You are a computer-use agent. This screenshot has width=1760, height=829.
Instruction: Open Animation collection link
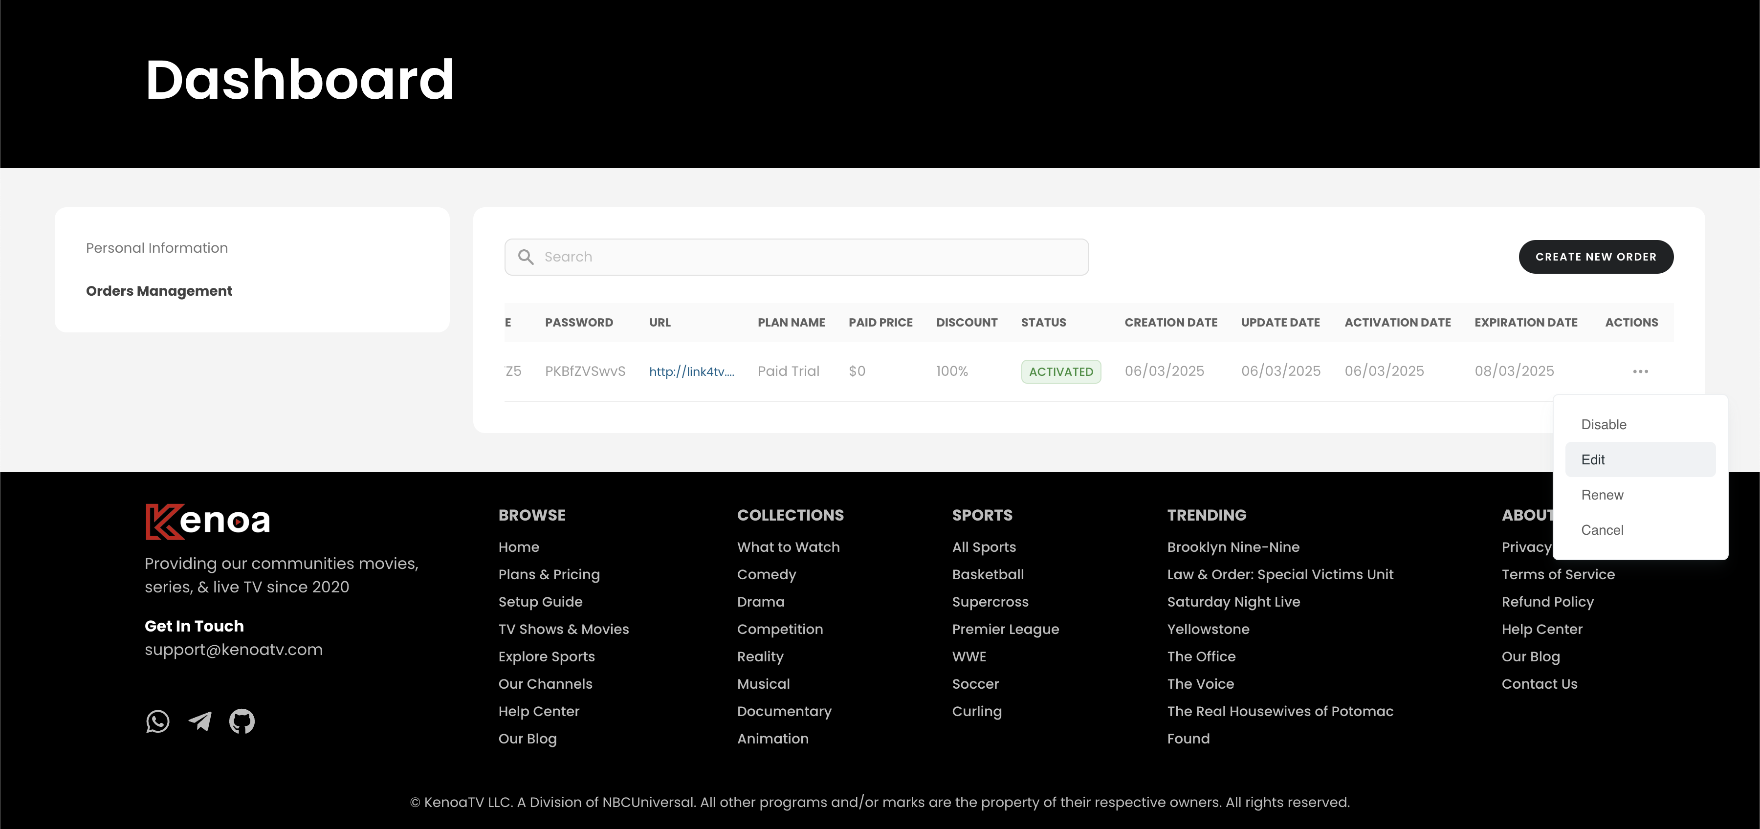[773, 738]
